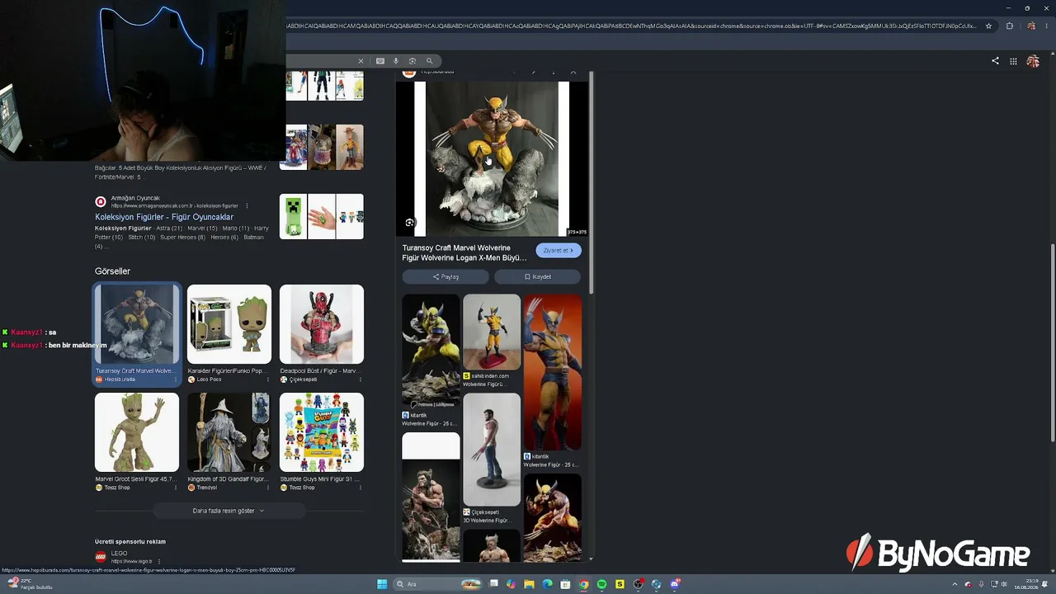Open the Çiçeksepeti 3D Wolverine Figür image
This screenshot has height=594, width=1056.
492,450
